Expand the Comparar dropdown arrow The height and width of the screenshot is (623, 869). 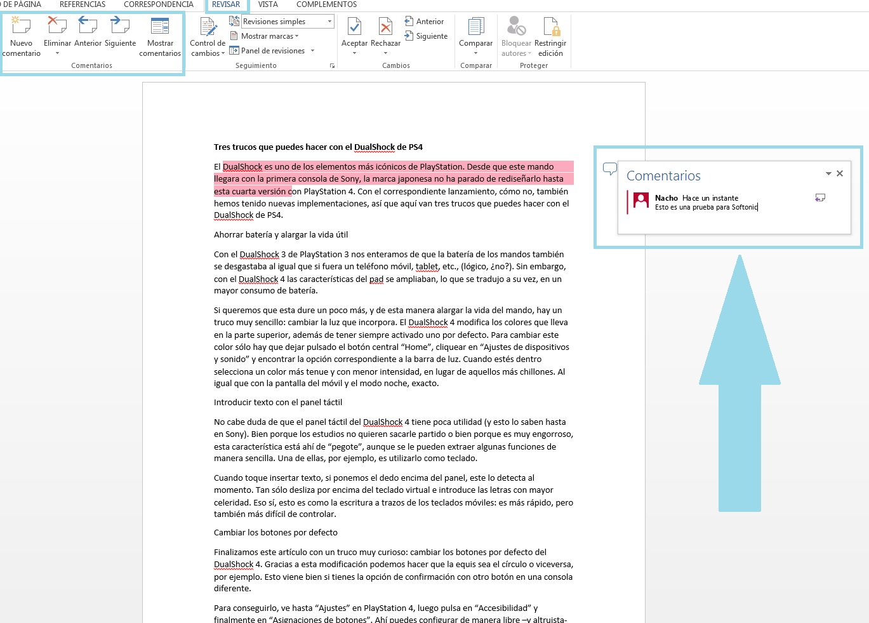[475, 54]
